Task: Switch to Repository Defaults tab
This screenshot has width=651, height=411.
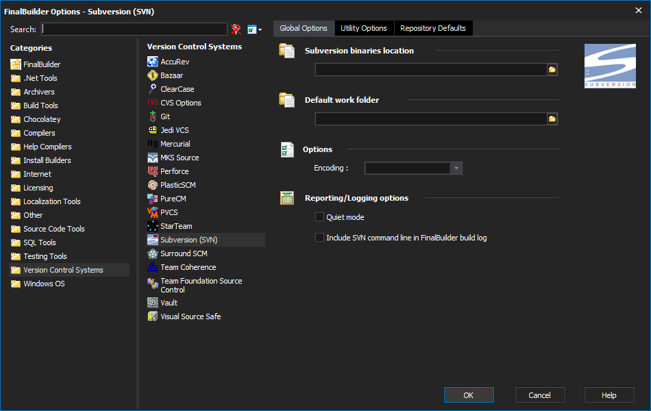Action: pyautogui.click(x=433, y=28)
